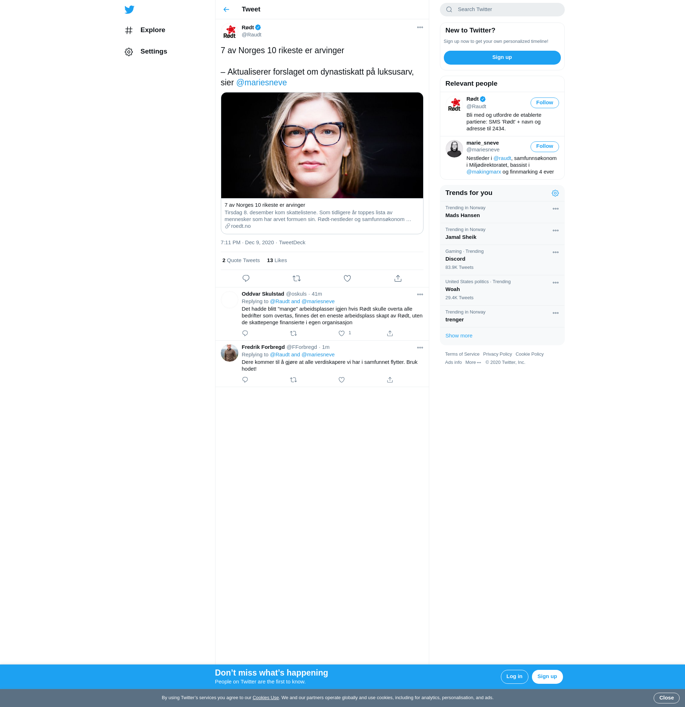Open more options on Rødt's main tweet
The height and width of the screenshot is (707, 685).
(420, 27)
